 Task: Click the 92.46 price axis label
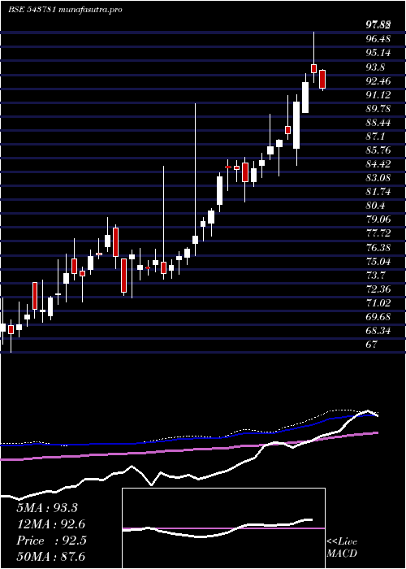(378, 80)
